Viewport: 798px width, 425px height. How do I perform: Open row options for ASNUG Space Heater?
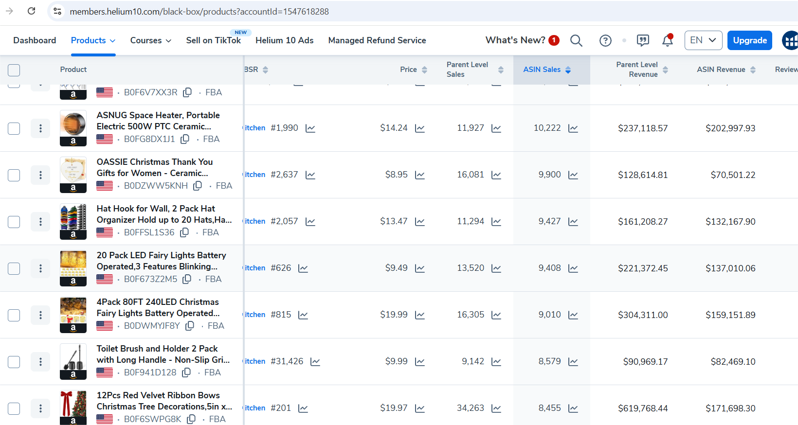(x=40, y=128)
